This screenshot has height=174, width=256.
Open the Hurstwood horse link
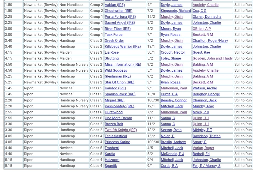(x=113, y=112)
